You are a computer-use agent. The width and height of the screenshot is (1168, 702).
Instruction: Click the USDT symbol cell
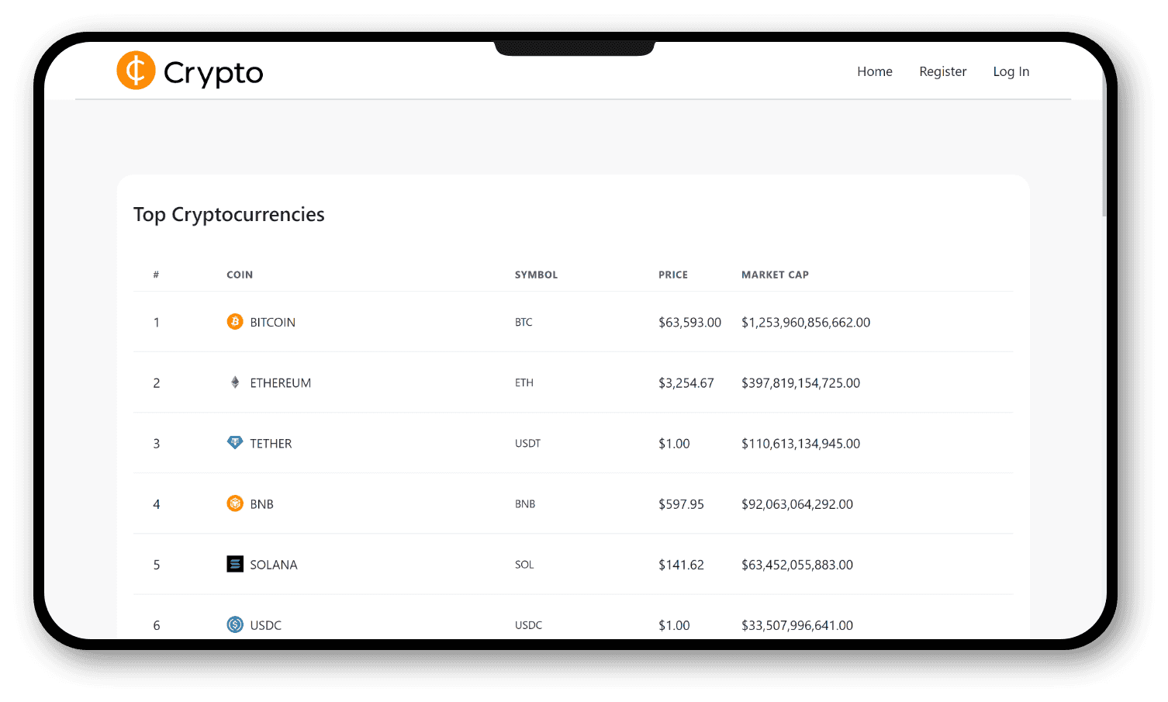(x=527, y=443)
